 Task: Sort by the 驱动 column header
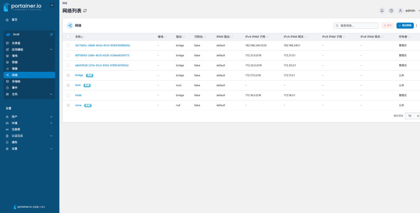point(180,37)
